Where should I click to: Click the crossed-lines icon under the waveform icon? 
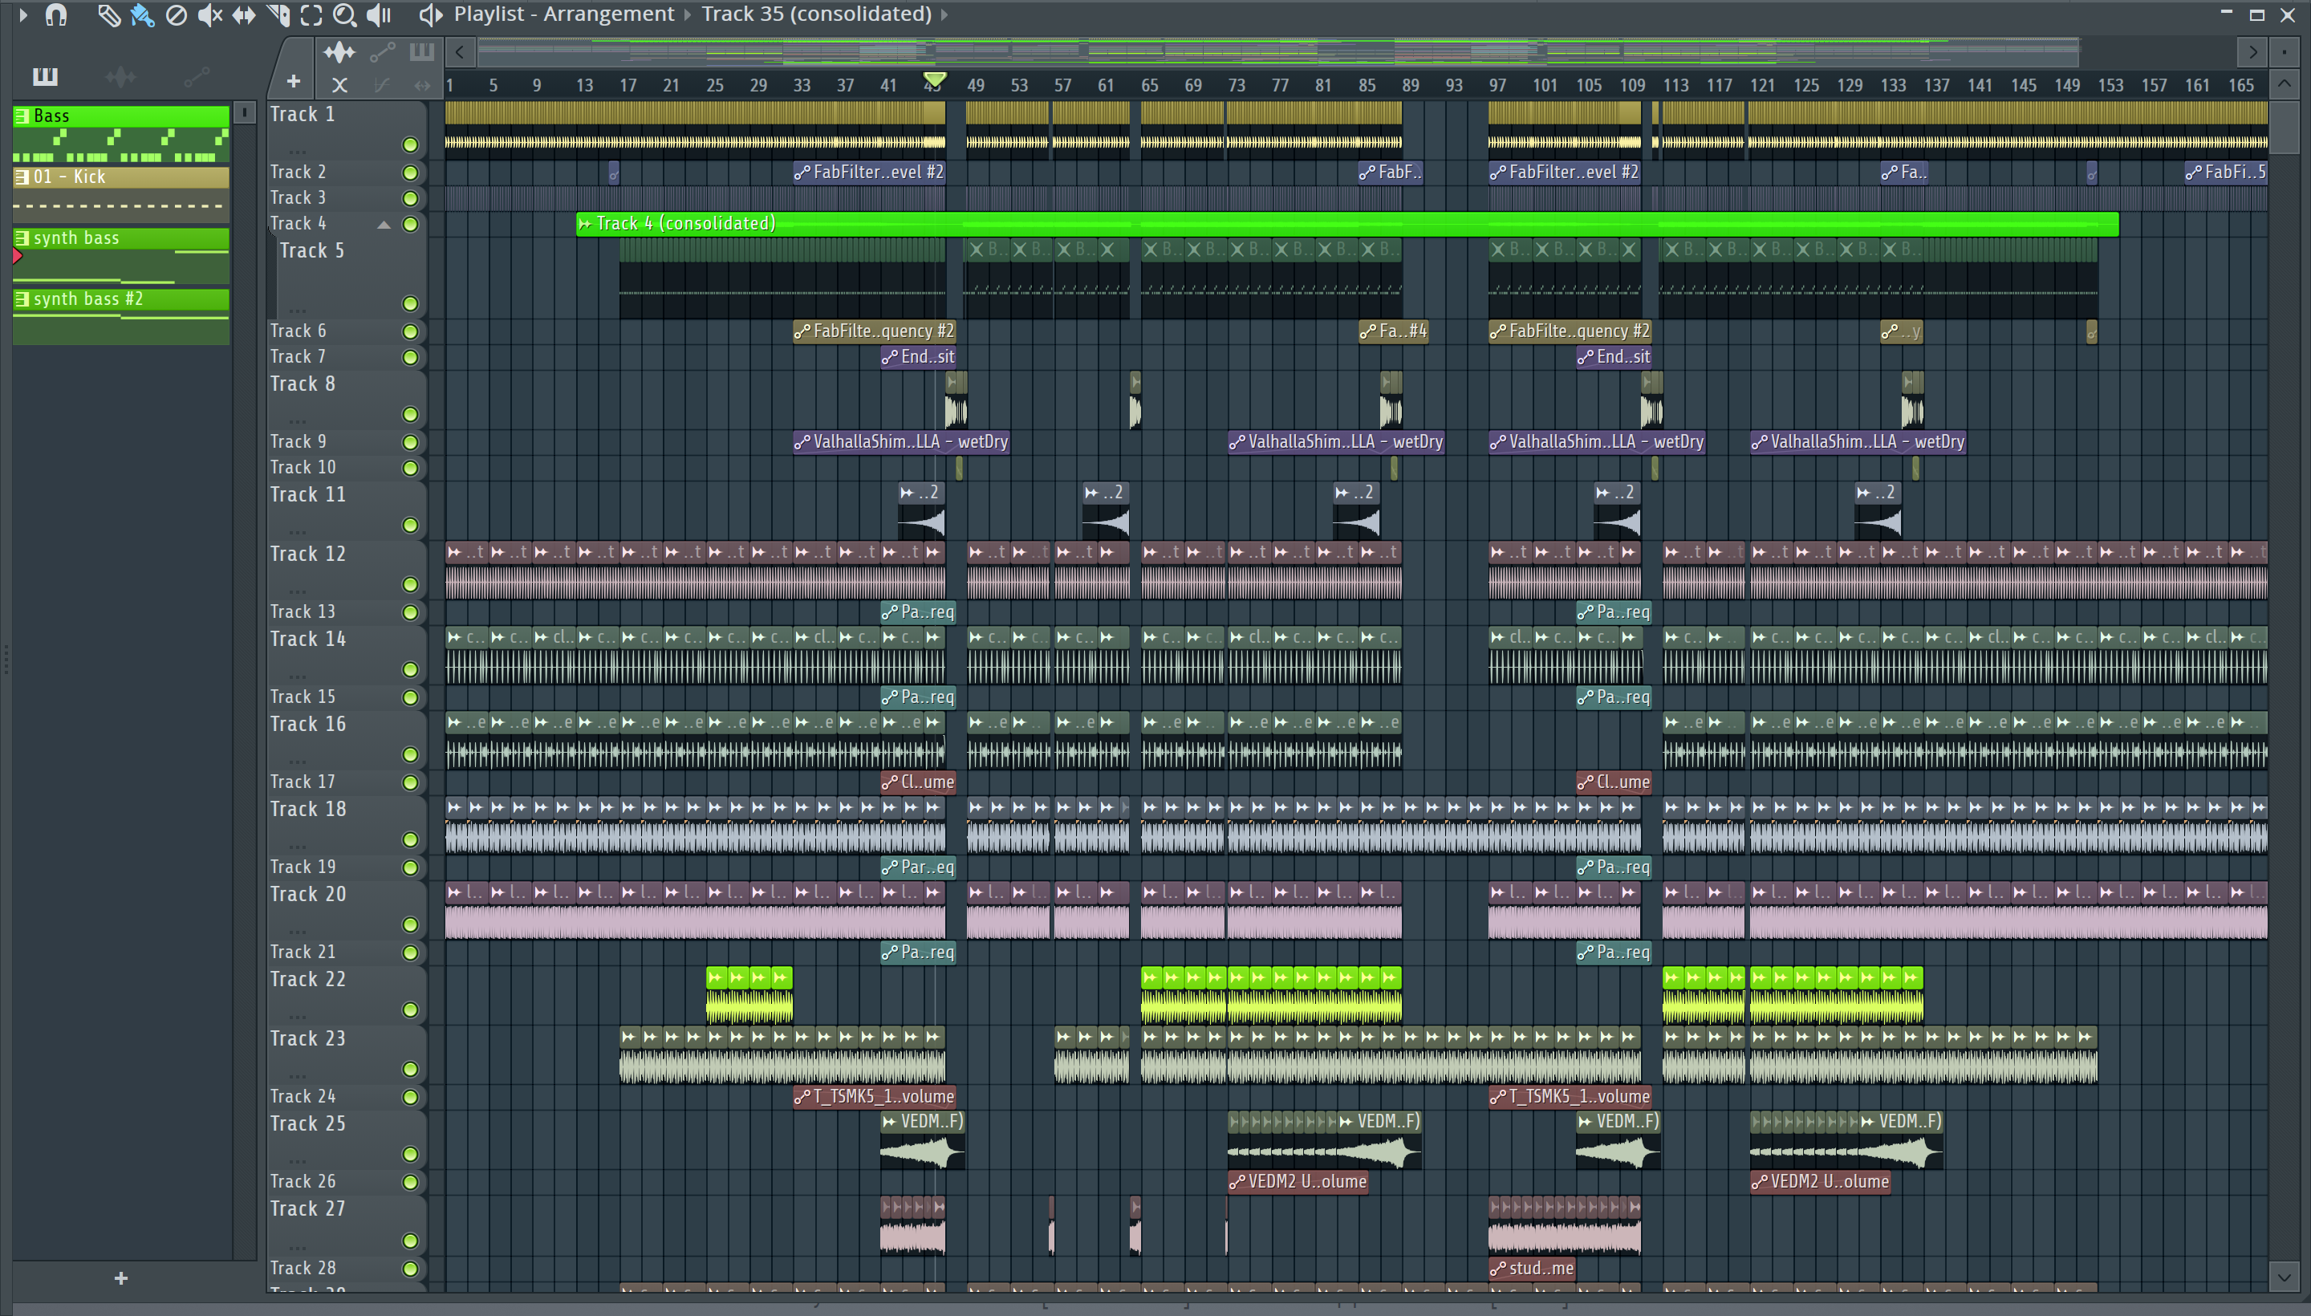click(339, 85)
